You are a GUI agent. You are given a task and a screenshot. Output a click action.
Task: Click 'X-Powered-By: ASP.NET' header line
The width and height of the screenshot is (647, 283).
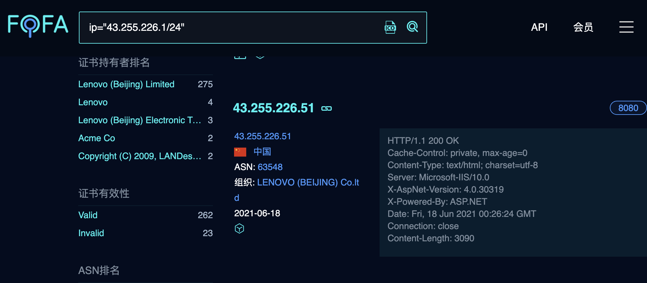[x=437, y=202]
